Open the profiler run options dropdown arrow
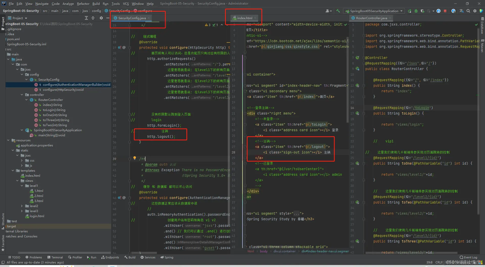This screenshot has width=485, height=267. 433,11
